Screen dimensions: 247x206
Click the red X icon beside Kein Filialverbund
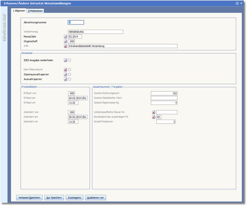[65, 70]
